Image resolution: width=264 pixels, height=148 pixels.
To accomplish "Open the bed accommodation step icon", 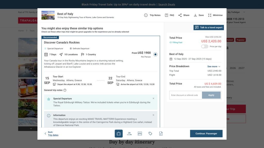I will click(140, 134).
